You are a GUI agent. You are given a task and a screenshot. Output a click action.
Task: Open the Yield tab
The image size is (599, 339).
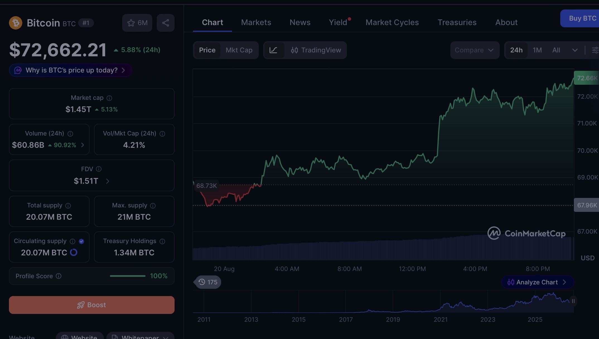point(338,22)
